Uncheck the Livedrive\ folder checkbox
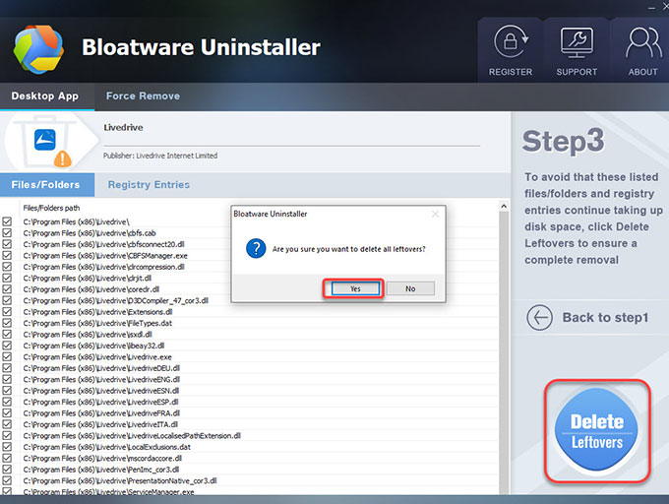669x504 pixels. pyautogui.click(x=7, y=221)
